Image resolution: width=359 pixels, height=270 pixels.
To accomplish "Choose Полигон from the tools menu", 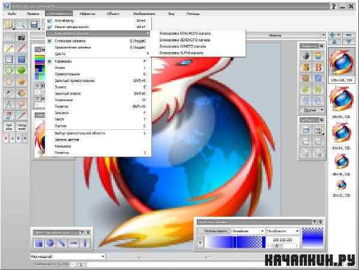I will pos(99,107).
